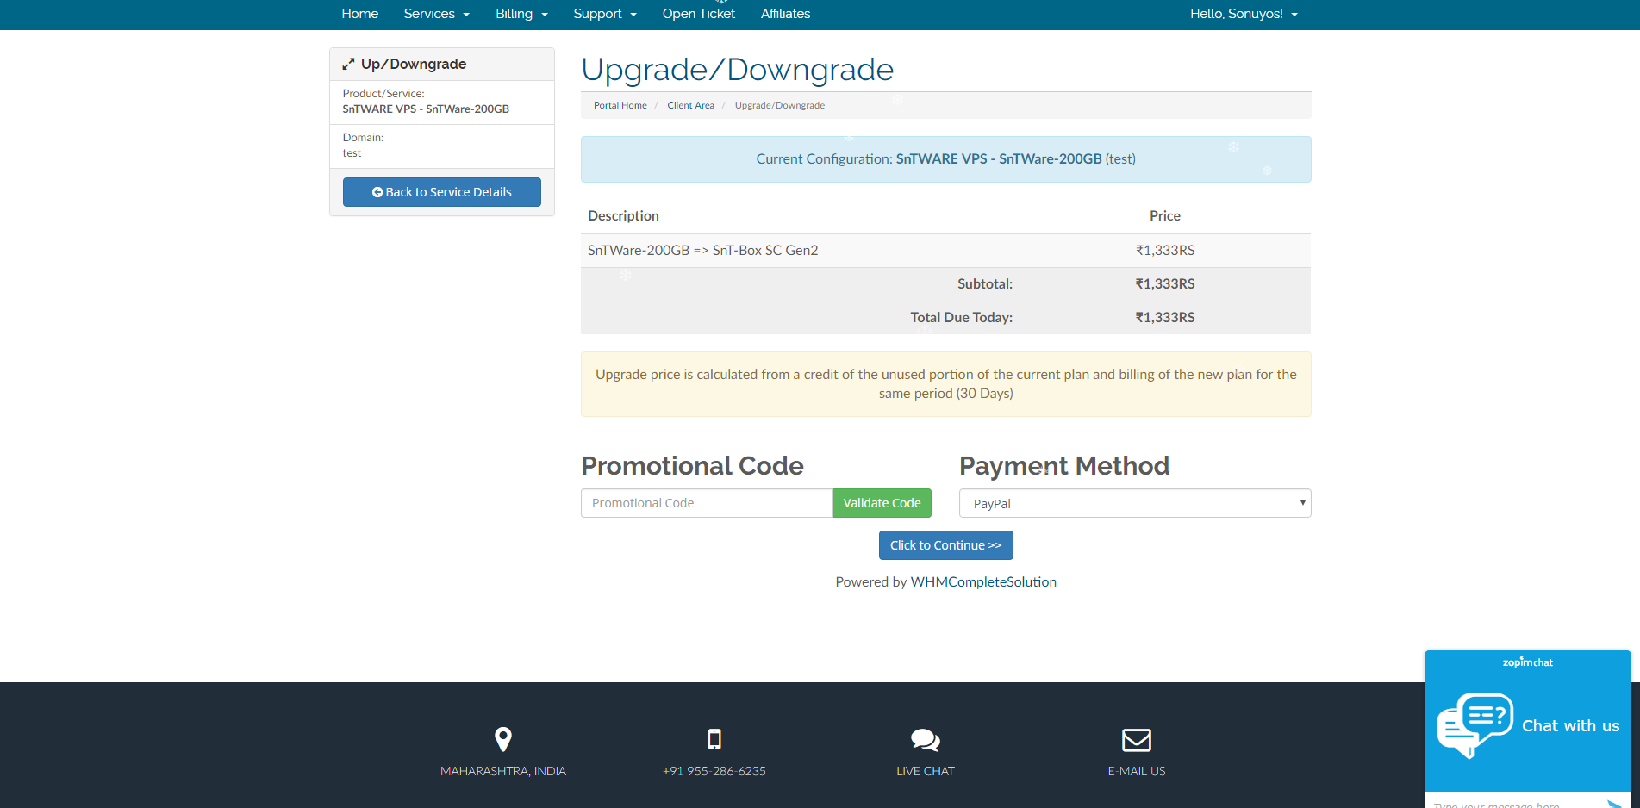Click the Click to Continue >> button
The image size is (1640, 808).
click(x=946, y=545)
